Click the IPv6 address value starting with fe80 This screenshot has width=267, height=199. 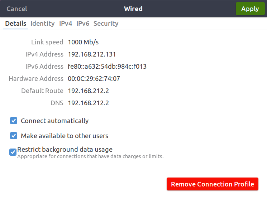(x=107, y=67)
